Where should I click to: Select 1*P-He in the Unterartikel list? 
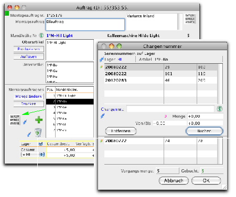(x=70, y=77)
